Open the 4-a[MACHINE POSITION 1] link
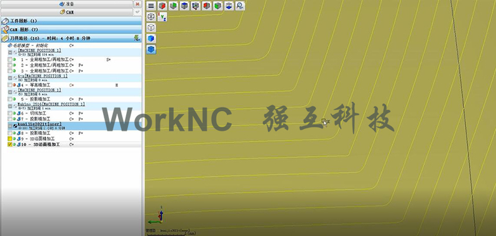This screenshot has width=496, height=236. 42,76
